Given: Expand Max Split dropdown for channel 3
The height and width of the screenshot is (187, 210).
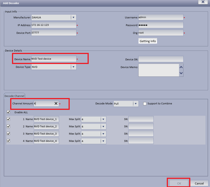Looking at the screenshot, I should tap(103, 134).
